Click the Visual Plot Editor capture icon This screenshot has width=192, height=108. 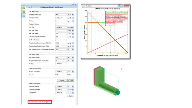click(x=119, y=6)
